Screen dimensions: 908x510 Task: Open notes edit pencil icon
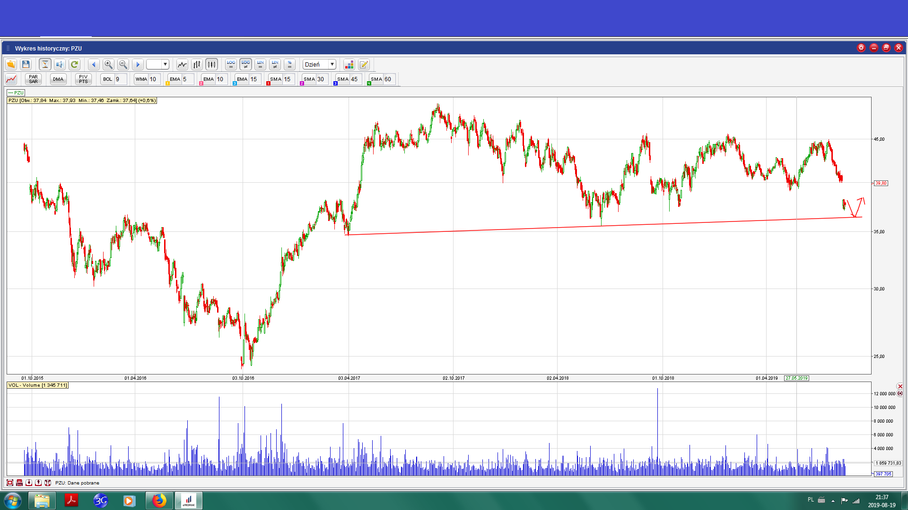[364, 64]
